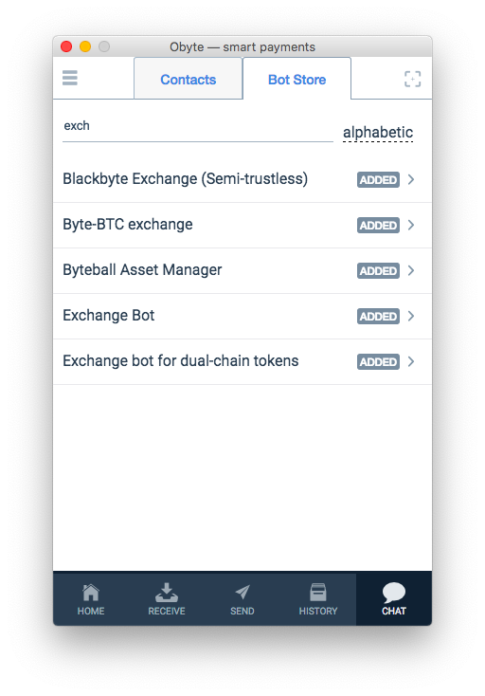Click ADDED badge on Byte-BTC exchange
The height and width of the screenshot is (696, 485).
click(378, 225)
